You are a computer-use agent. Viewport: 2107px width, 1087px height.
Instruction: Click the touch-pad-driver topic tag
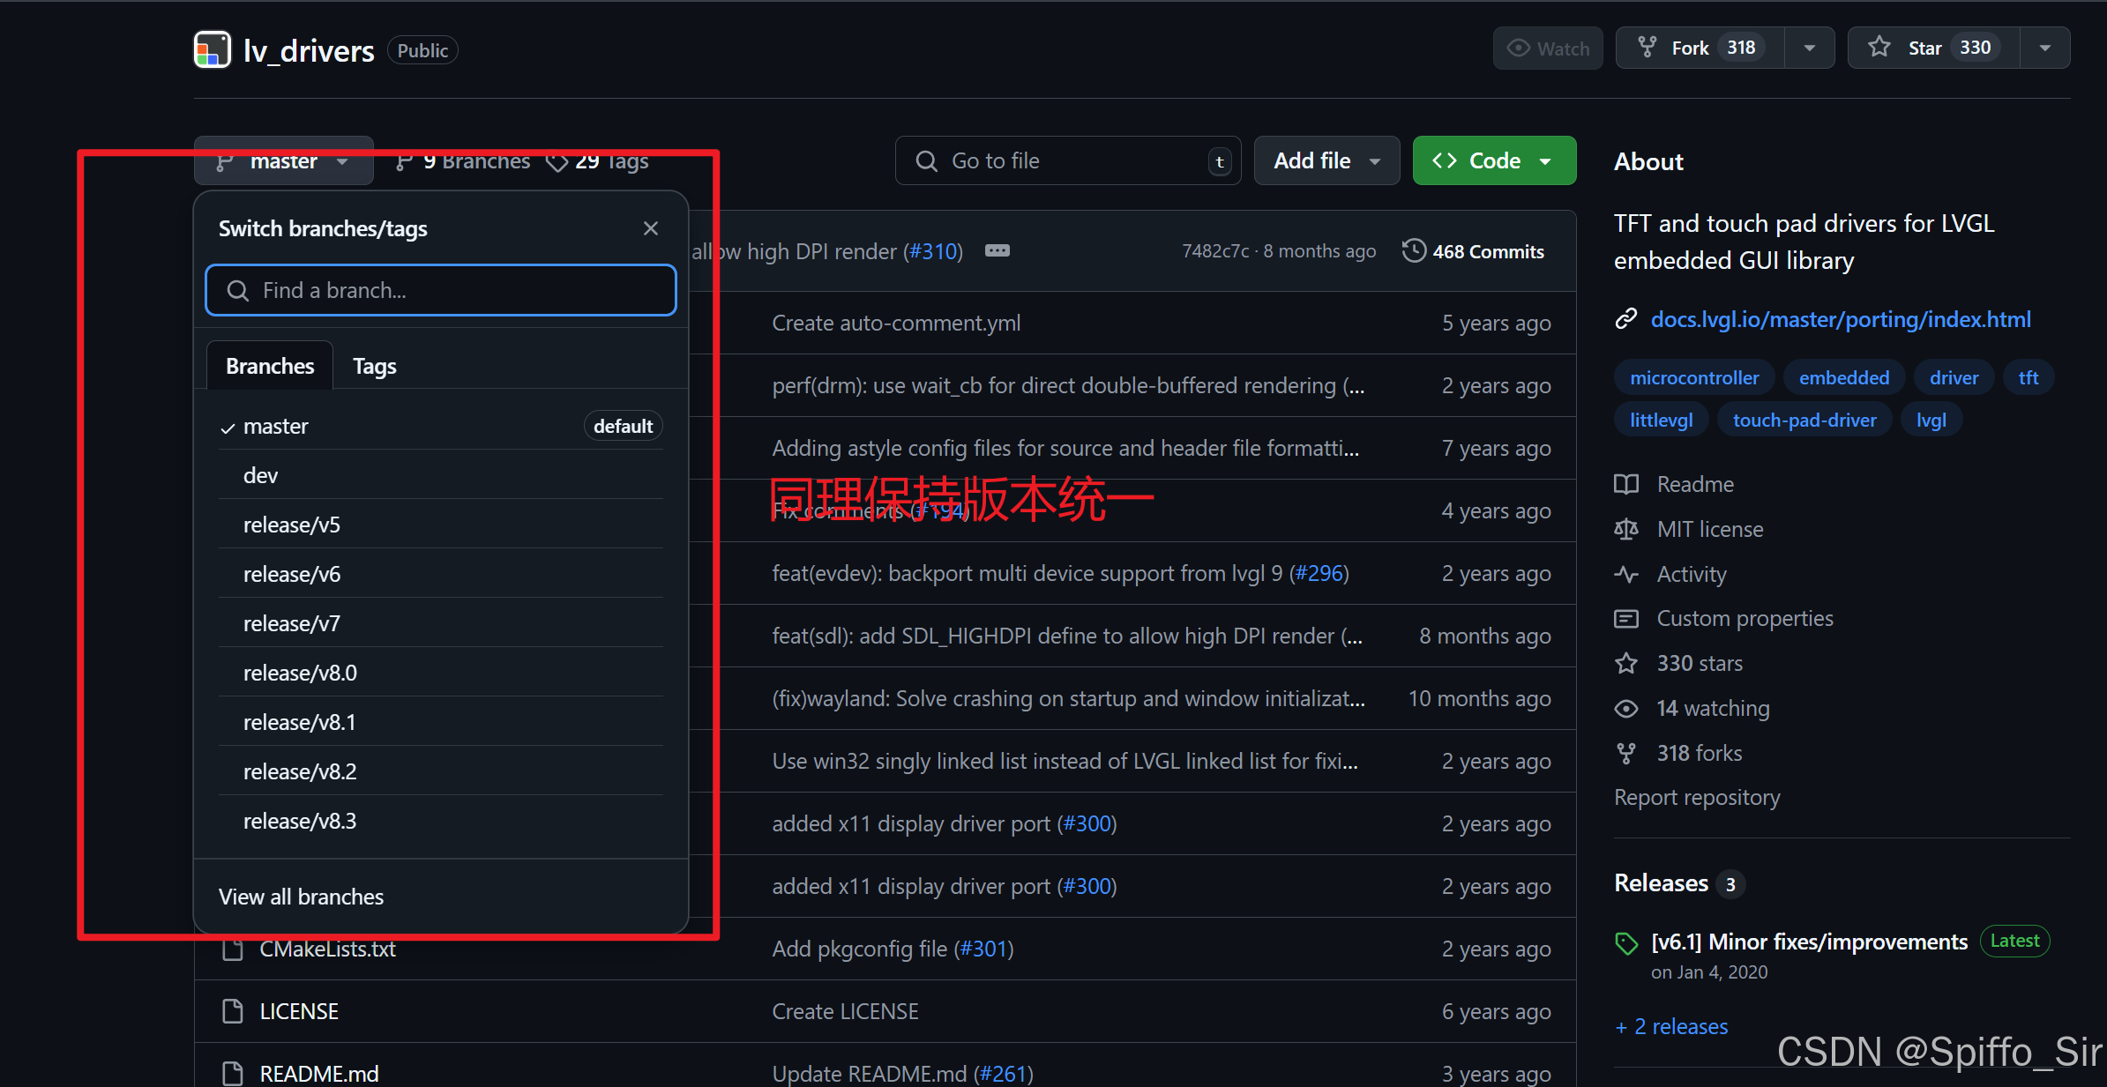1804,420
